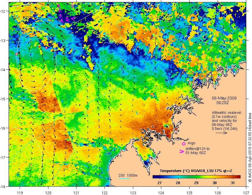The width and height of the screenshot is (252, 195).
Task: Click the longitude axis label 119
Action: pos(20,193)
